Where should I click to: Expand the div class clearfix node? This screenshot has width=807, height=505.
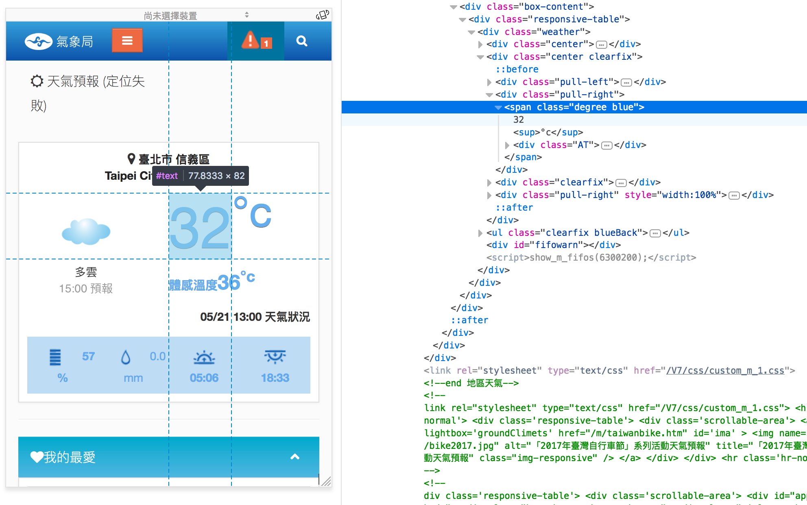[x=489, y=183]
